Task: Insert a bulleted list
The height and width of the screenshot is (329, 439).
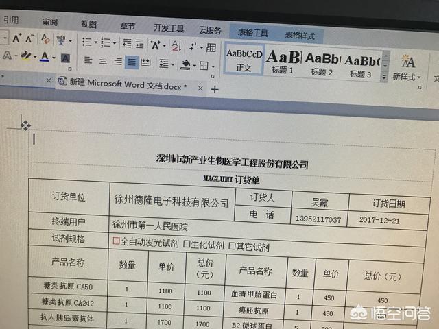Action: click(87, 42)
